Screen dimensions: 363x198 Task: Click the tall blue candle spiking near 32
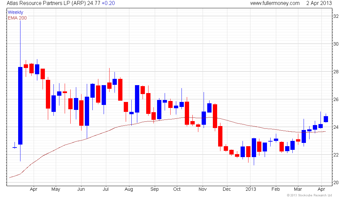(x=20, y=106)
